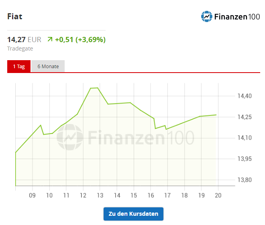Select the 1 Tag tab
This screenshot has height=225, width=265.
[19, 67]
